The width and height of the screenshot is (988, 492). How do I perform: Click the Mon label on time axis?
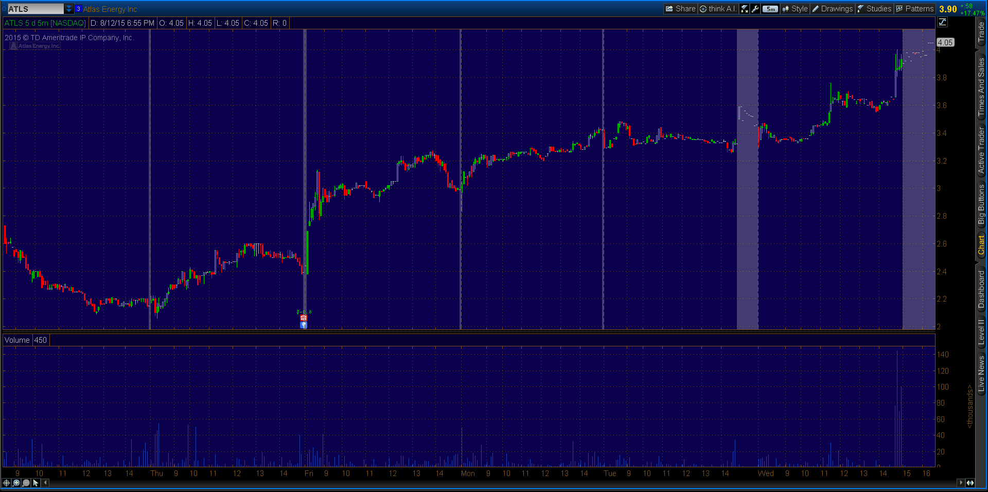(x=468, y=473)
